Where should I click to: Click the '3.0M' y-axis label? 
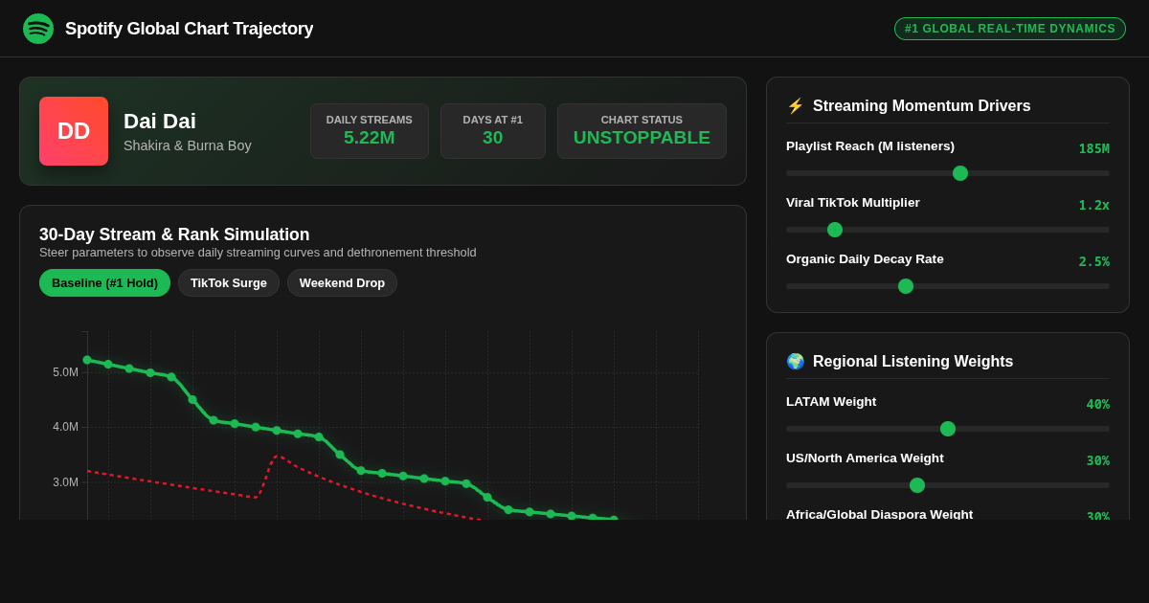[x=65, y=482]
